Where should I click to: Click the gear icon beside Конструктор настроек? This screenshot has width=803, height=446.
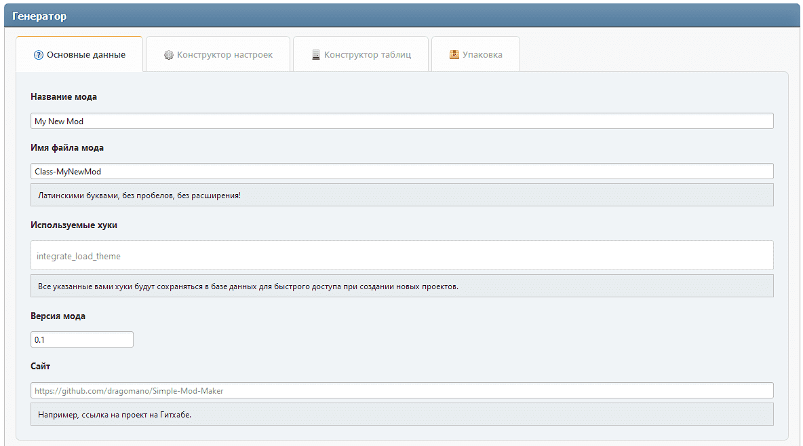click(x=169, y=55)
